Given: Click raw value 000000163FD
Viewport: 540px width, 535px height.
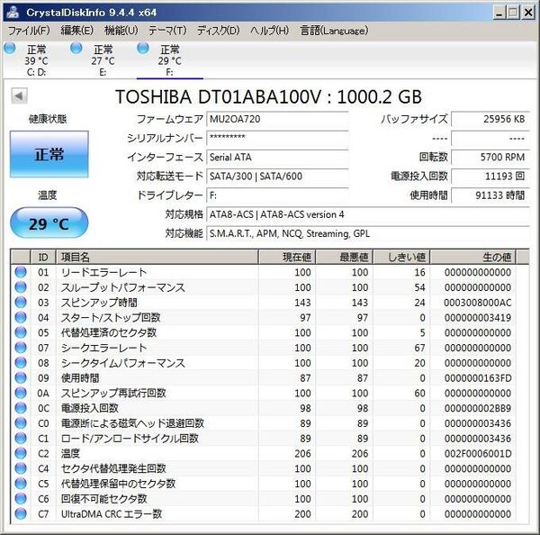Looking at the screenshot, I should coord(478,378).
